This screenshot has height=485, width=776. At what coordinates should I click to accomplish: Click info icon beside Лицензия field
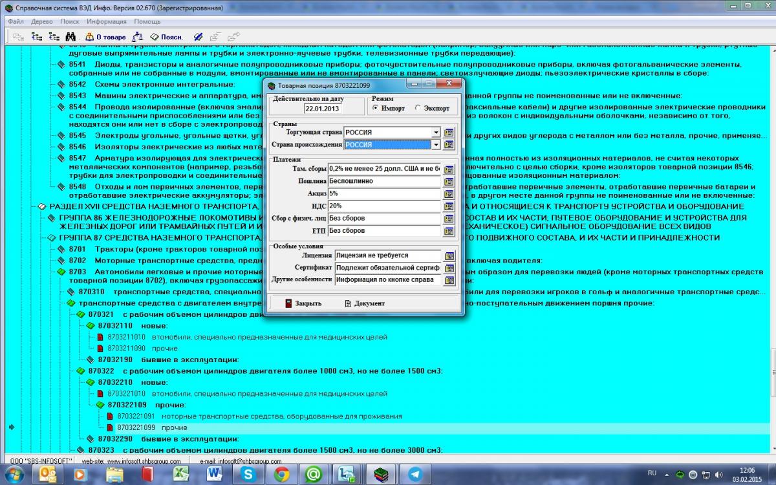click(x=449, y=256)
